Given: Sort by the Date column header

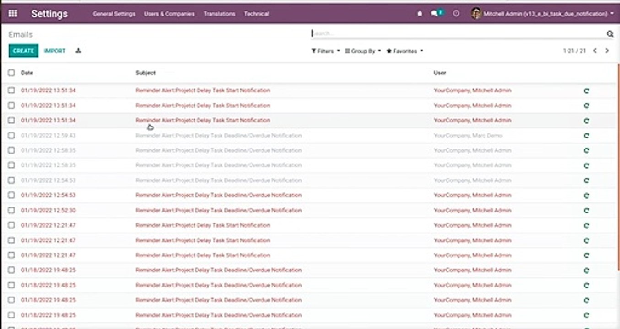Looking at the screenshot, I should coord(27,73).
